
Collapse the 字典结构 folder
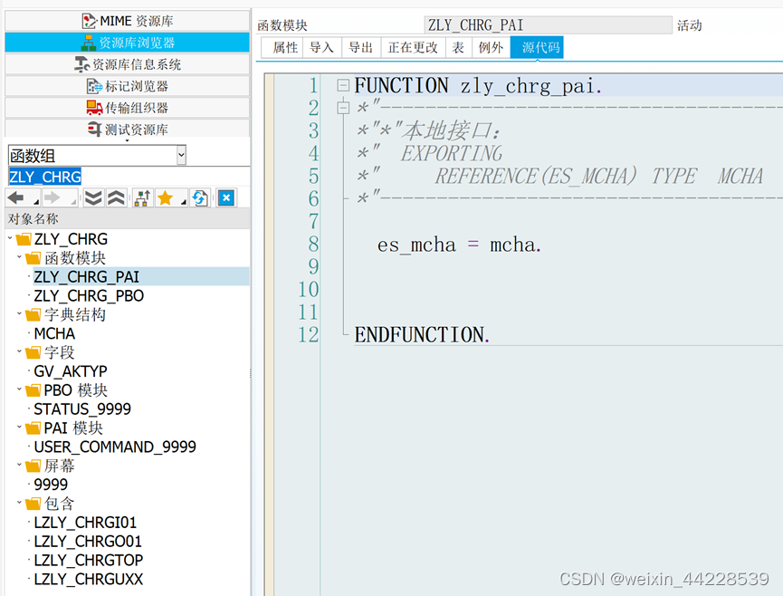(x=20, y=313)
